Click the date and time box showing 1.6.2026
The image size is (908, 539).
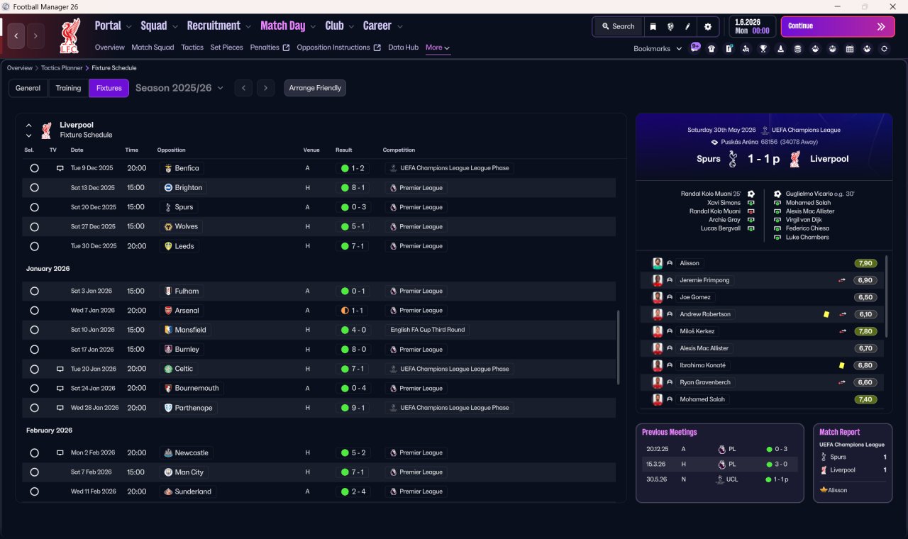tap(753, 26)
